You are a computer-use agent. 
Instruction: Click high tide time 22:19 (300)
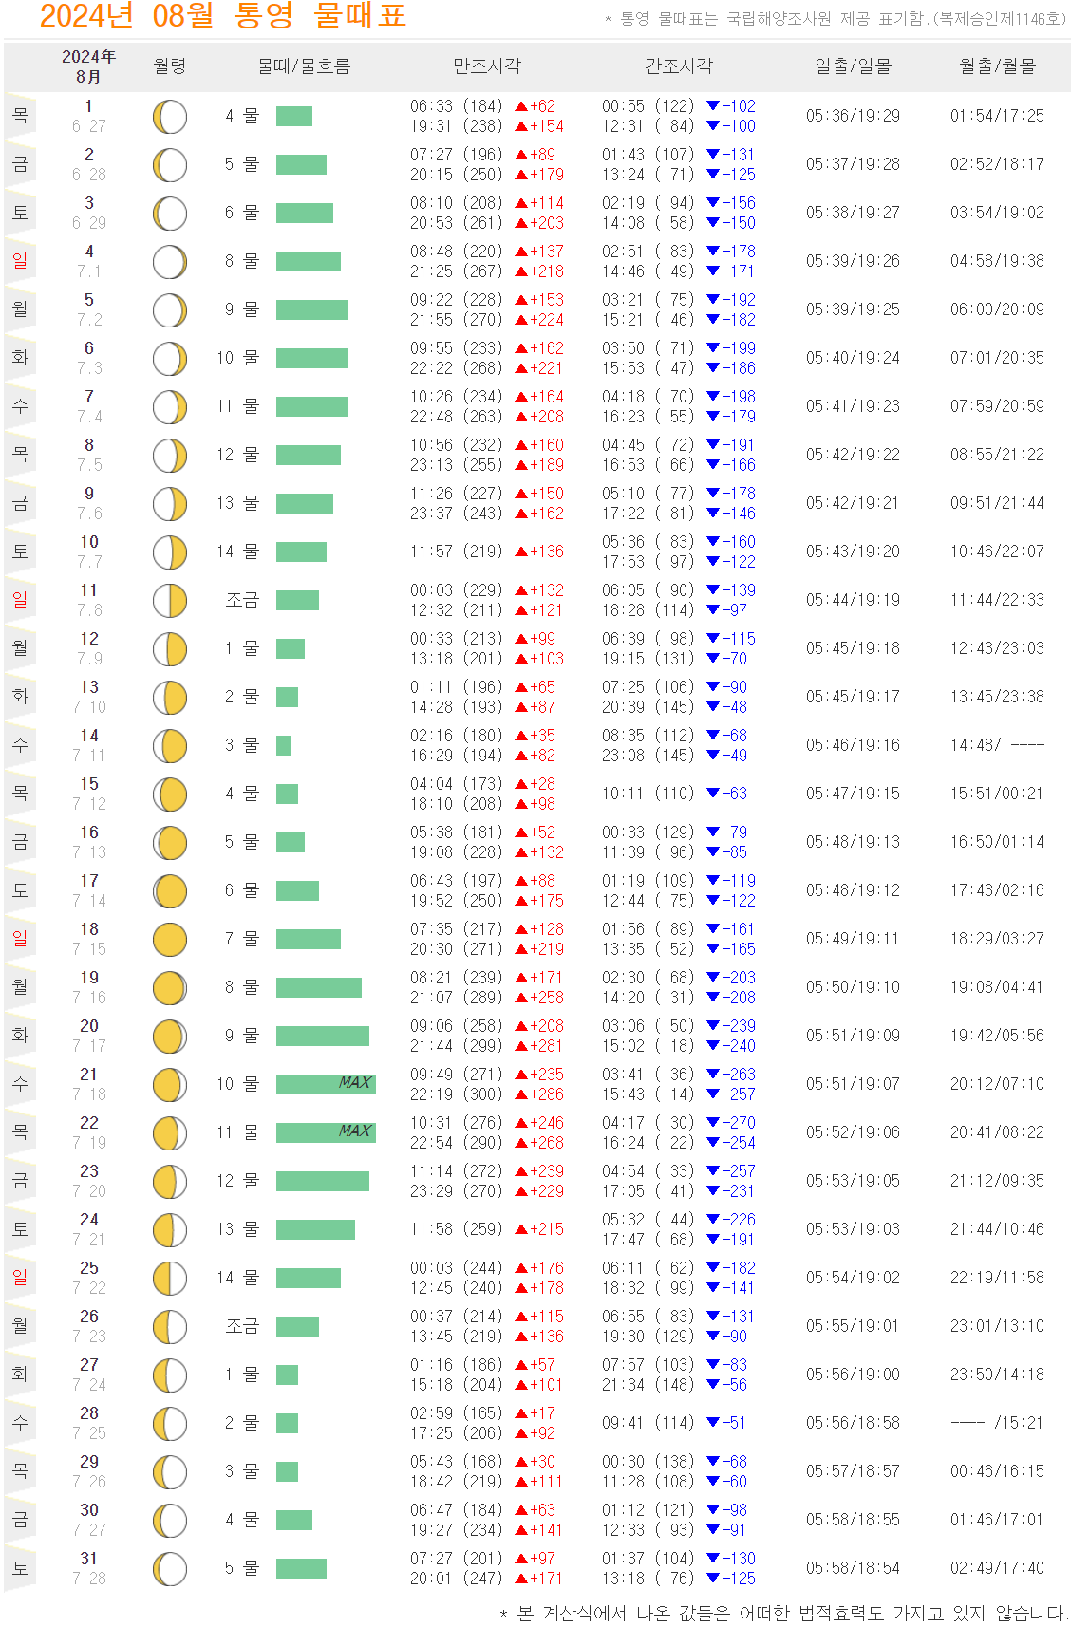[x=457, y=1094]
